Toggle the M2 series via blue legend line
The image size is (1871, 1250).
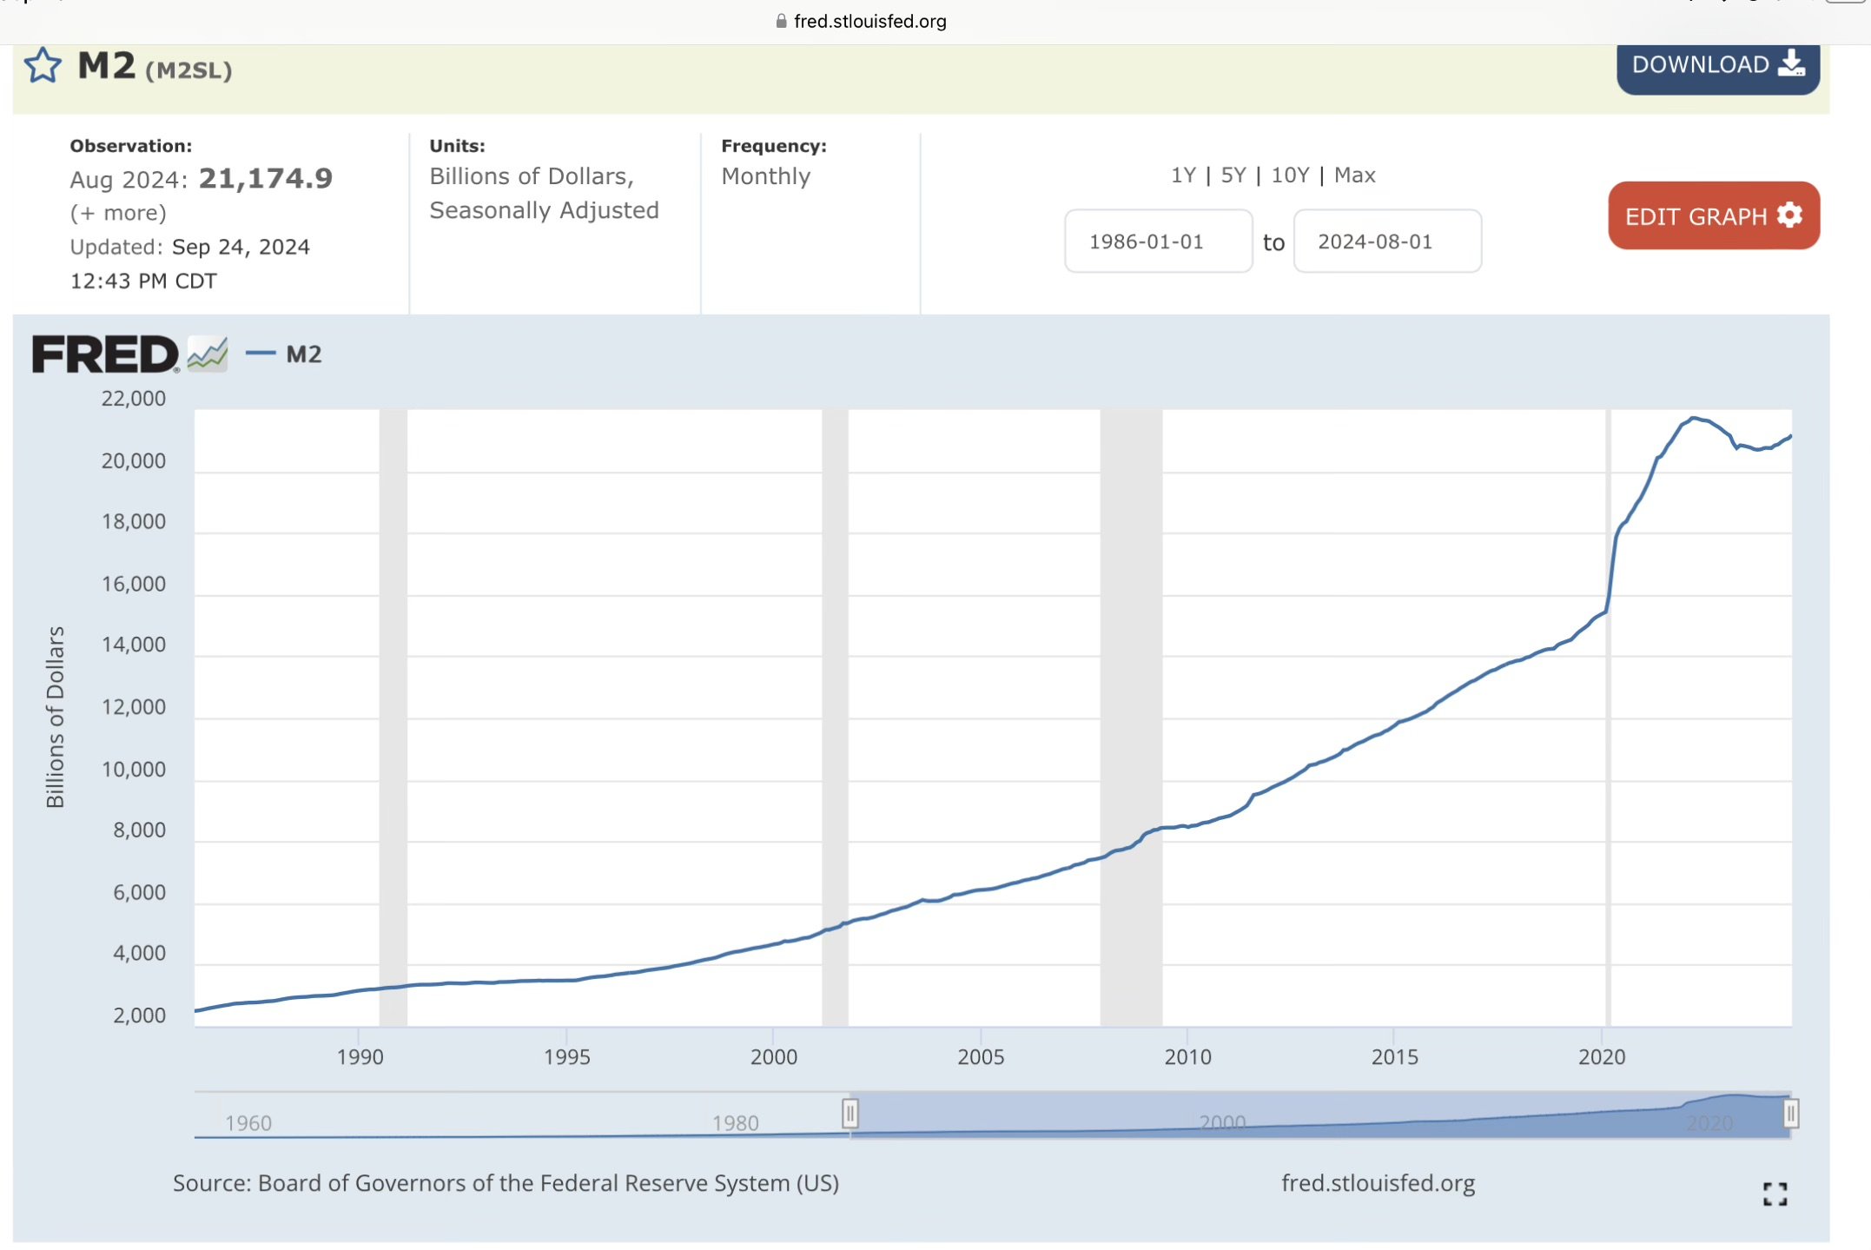click(261, 353)
